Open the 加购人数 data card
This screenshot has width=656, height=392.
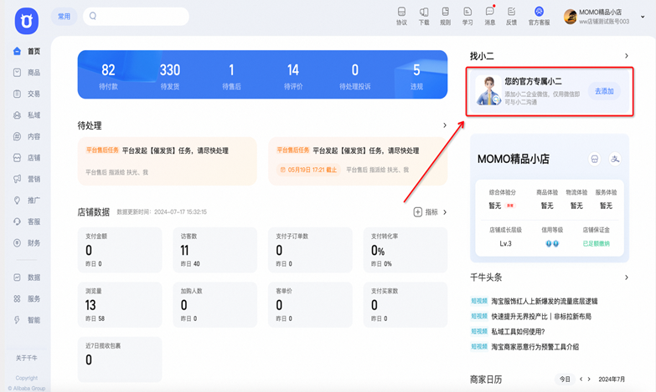pyautogui.click(x=215, y=304)
